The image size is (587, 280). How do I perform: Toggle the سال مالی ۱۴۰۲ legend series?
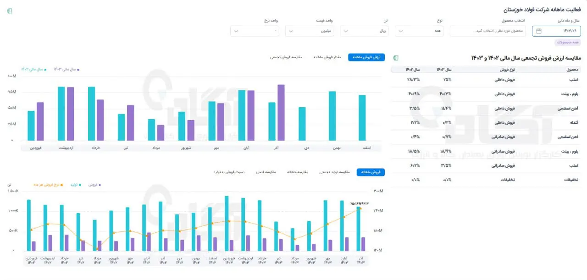[33, 69]
